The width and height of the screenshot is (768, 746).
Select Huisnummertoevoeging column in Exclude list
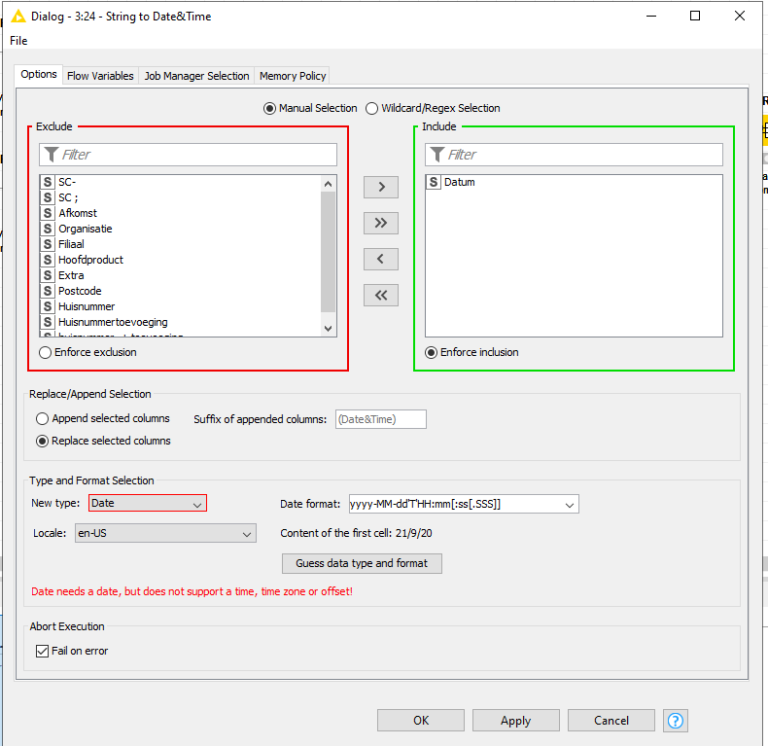tap(180, 322)
